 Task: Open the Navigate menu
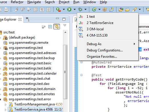coord(34,2)
